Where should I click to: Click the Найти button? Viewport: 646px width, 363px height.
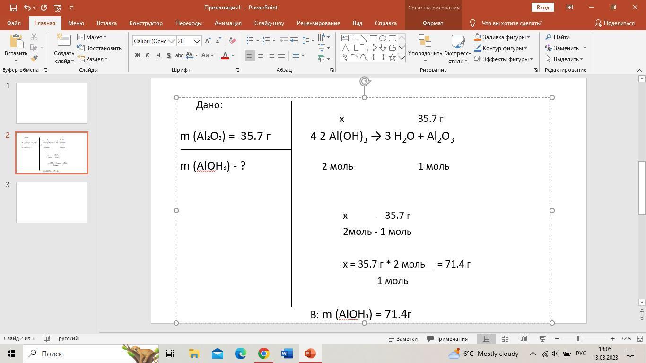(x=558, y=37)
